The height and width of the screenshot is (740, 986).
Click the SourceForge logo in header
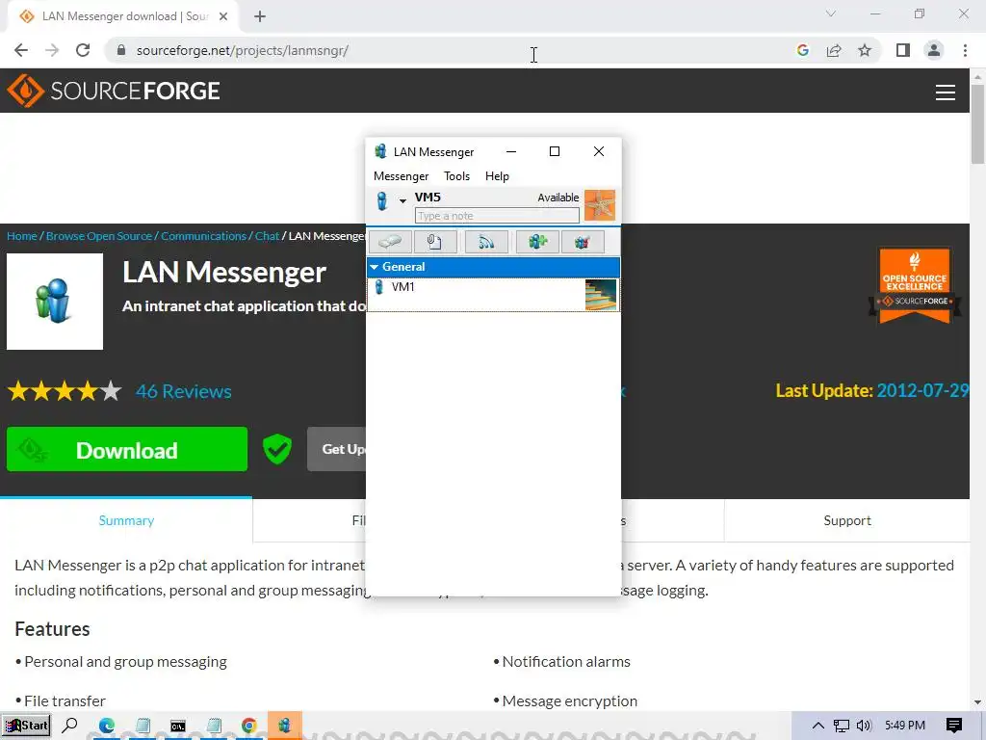tap(114, 91)
